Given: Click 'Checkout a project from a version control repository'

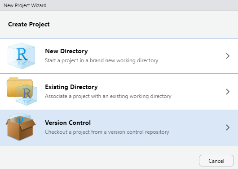Looking at the screenshot, I should (107, 132).
